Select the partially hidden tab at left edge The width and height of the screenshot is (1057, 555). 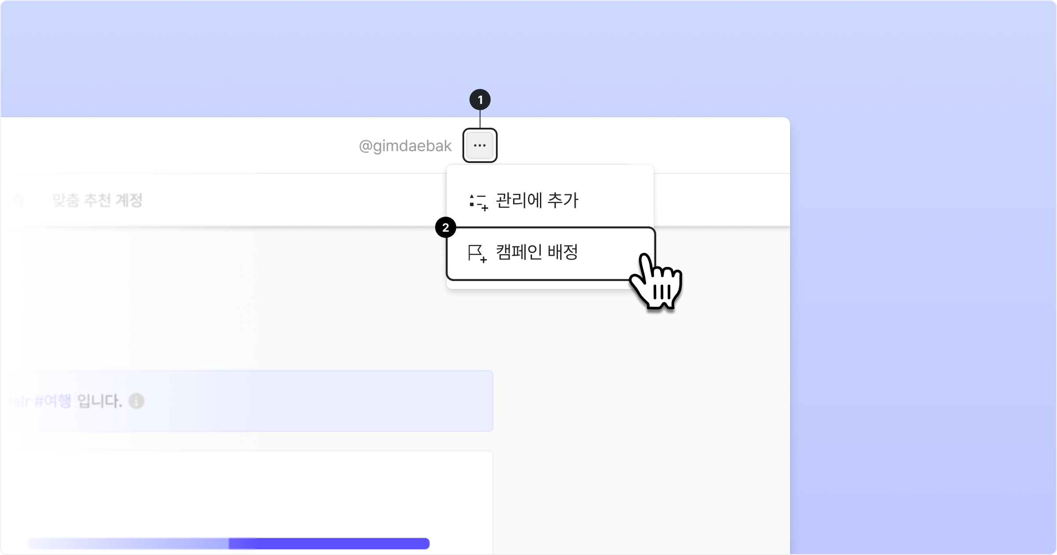coord(13,200)
